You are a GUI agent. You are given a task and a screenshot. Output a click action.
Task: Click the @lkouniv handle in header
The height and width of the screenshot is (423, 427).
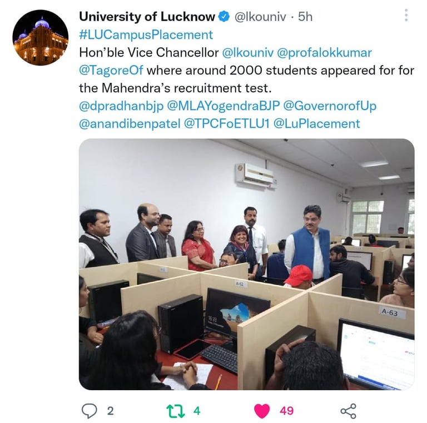(260, 17)
